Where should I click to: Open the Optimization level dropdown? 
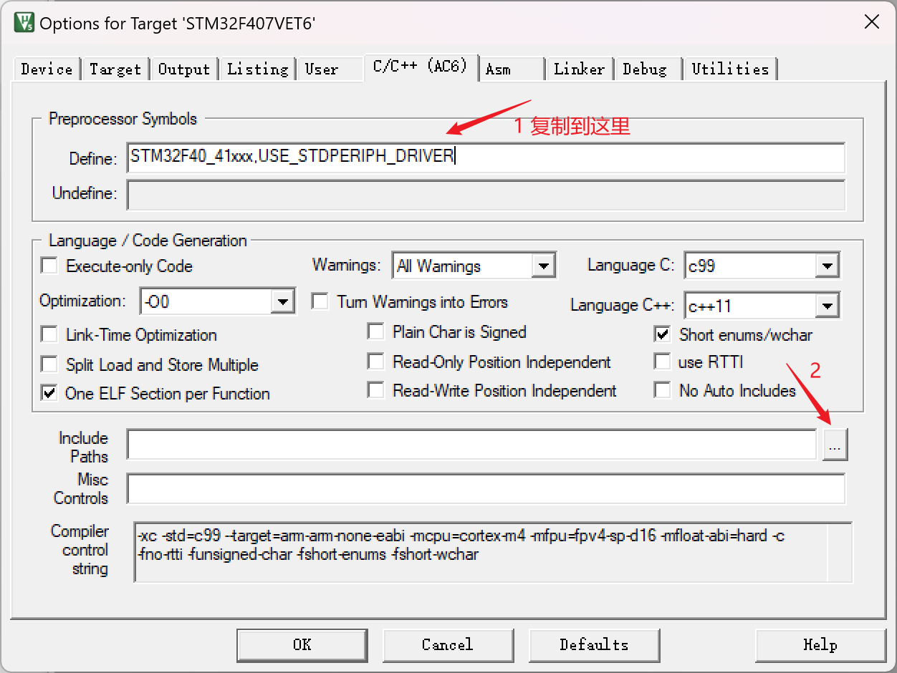(218, 301)
